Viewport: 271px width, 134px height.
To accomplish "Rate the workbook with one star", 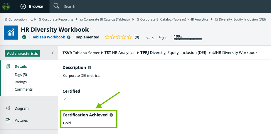I will click(x=107, y=37).
